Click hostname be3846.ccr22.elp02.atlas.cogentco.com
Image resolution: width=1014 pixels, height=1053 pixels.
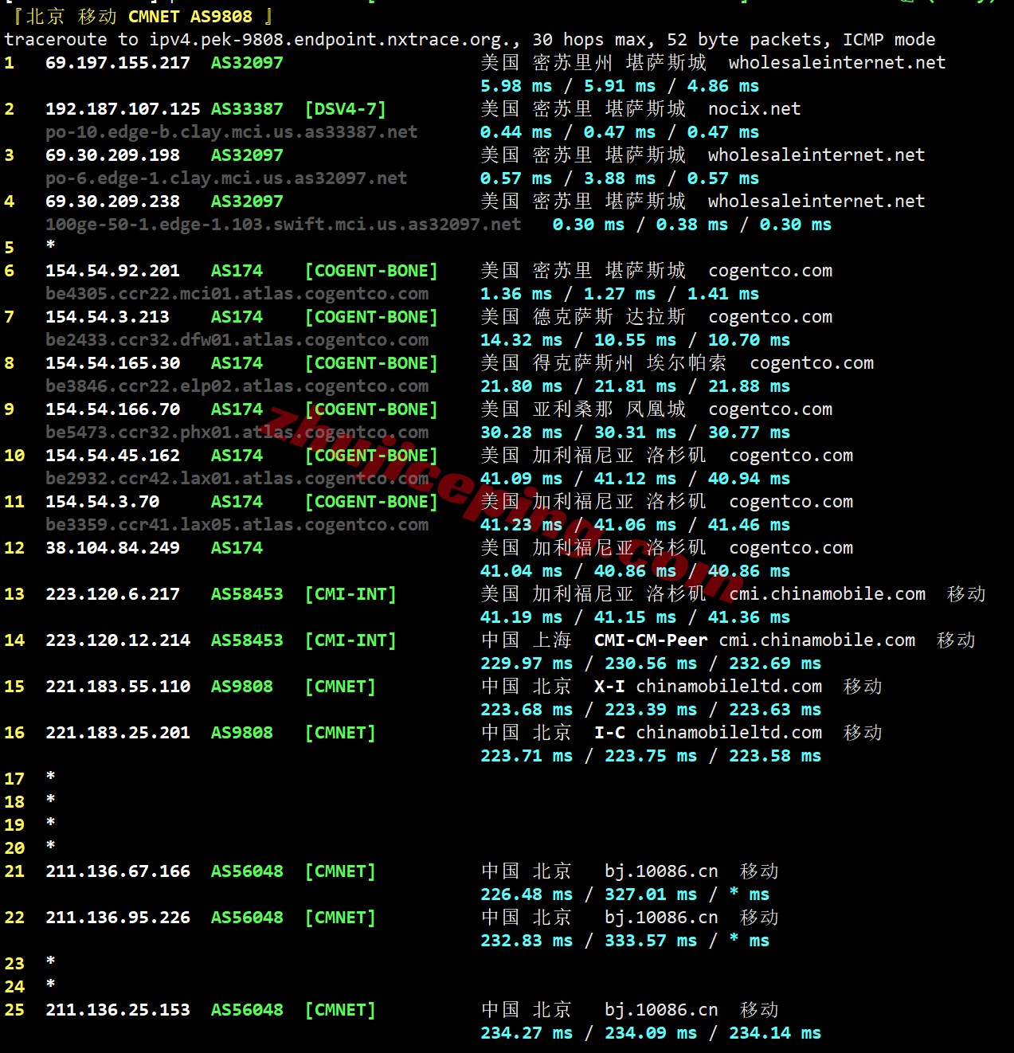[x=237, y=386]
